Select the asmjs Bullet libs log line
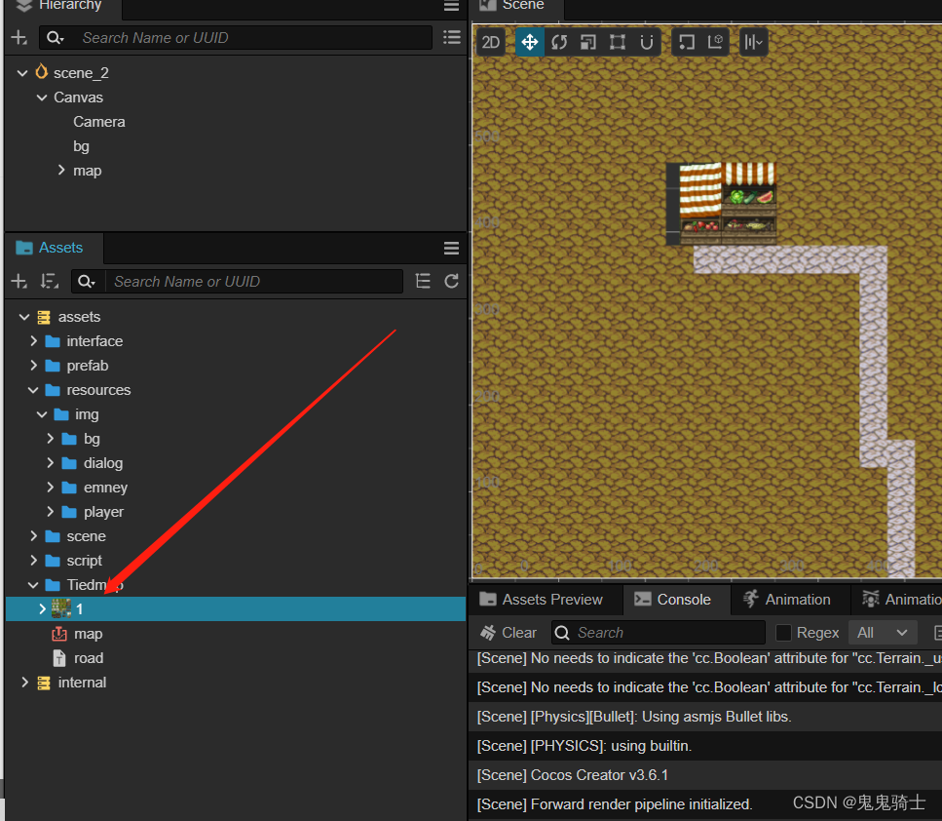This screenshot has width=942, height=821. tap(704, 717)
